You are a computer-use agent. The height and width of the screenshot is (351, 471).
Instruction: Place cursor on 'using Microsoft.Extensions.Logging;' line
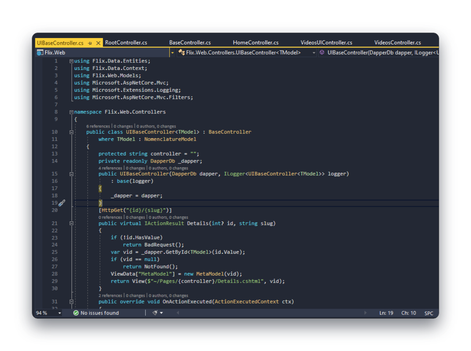127,90
